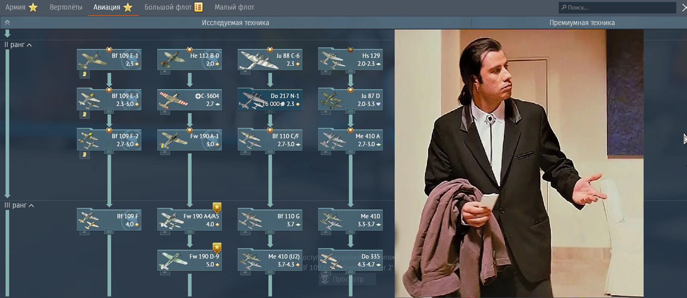Select the Авиация tab
687x298 pixels.
(113, 7)
